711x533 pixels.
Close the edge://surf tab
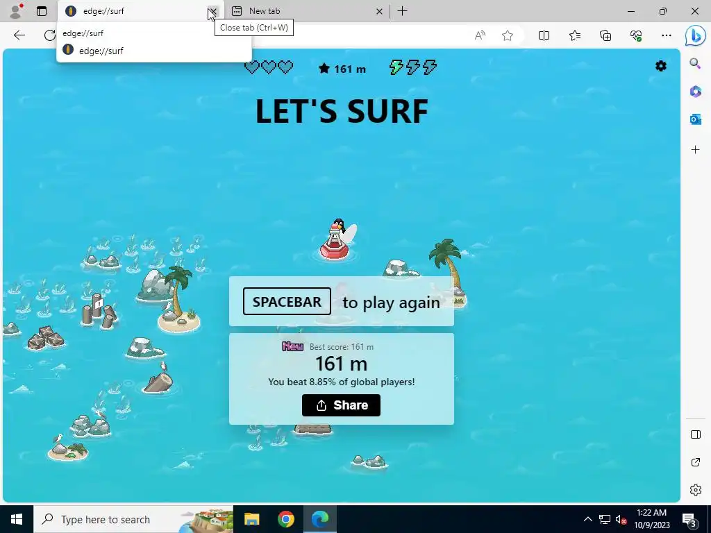point(212,11)
